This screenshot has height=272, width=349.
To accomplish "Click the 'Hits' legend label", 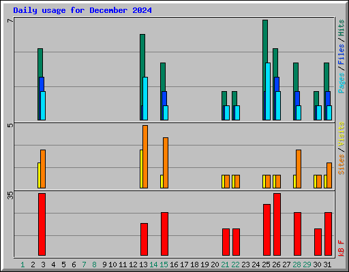I will [x=341, y=28].
